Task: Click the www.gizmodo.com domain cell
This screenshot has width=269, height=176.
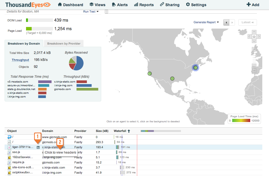Action: [54, 137]
